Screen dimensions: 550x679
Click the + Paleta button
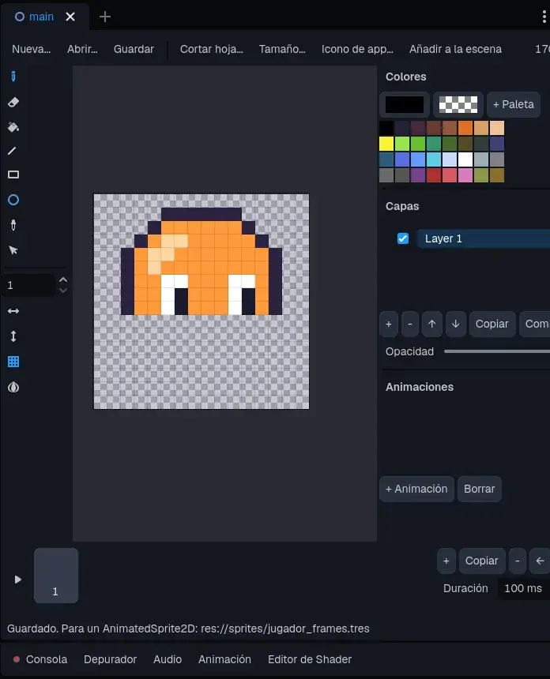[x=514, y=104]
